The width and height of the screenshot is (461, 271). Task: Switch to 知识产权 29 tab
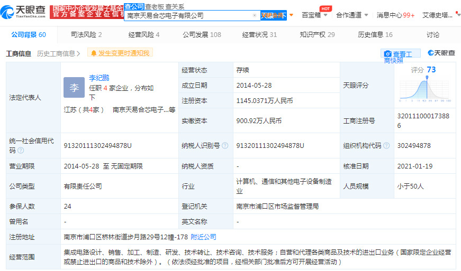pos(317,35)
